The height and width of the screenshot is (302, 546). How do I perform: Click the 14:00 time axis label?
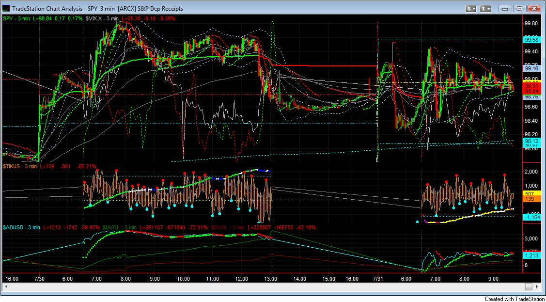coord(300,279)
